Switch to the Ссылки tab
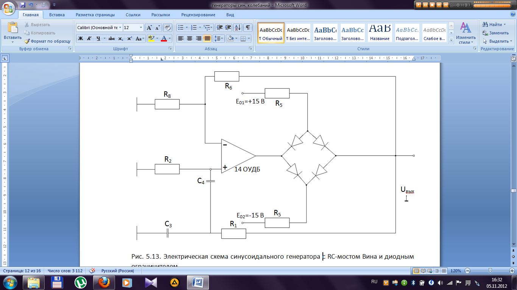 coord(133,15)
